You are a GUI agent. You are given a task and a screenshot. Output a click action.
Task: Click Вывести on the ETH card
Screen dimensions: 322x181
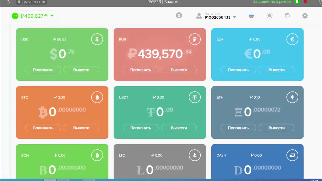click(276, 128)
